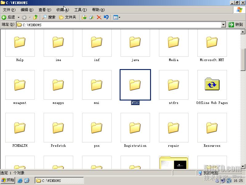Click the C:\WINDOWS address field
Screen dimensions: 246x185
pos(119,25)
